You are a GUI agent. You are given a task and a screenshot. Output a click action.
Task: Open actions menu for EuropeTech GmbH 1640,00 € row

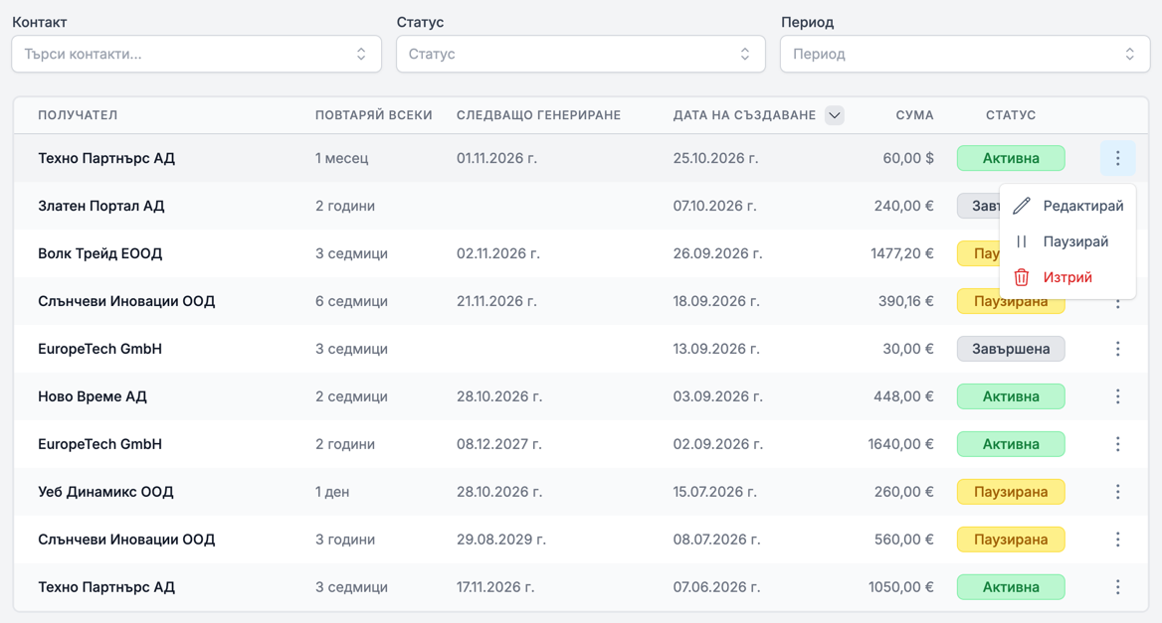pyautogui.click(x=1117, y=444)
